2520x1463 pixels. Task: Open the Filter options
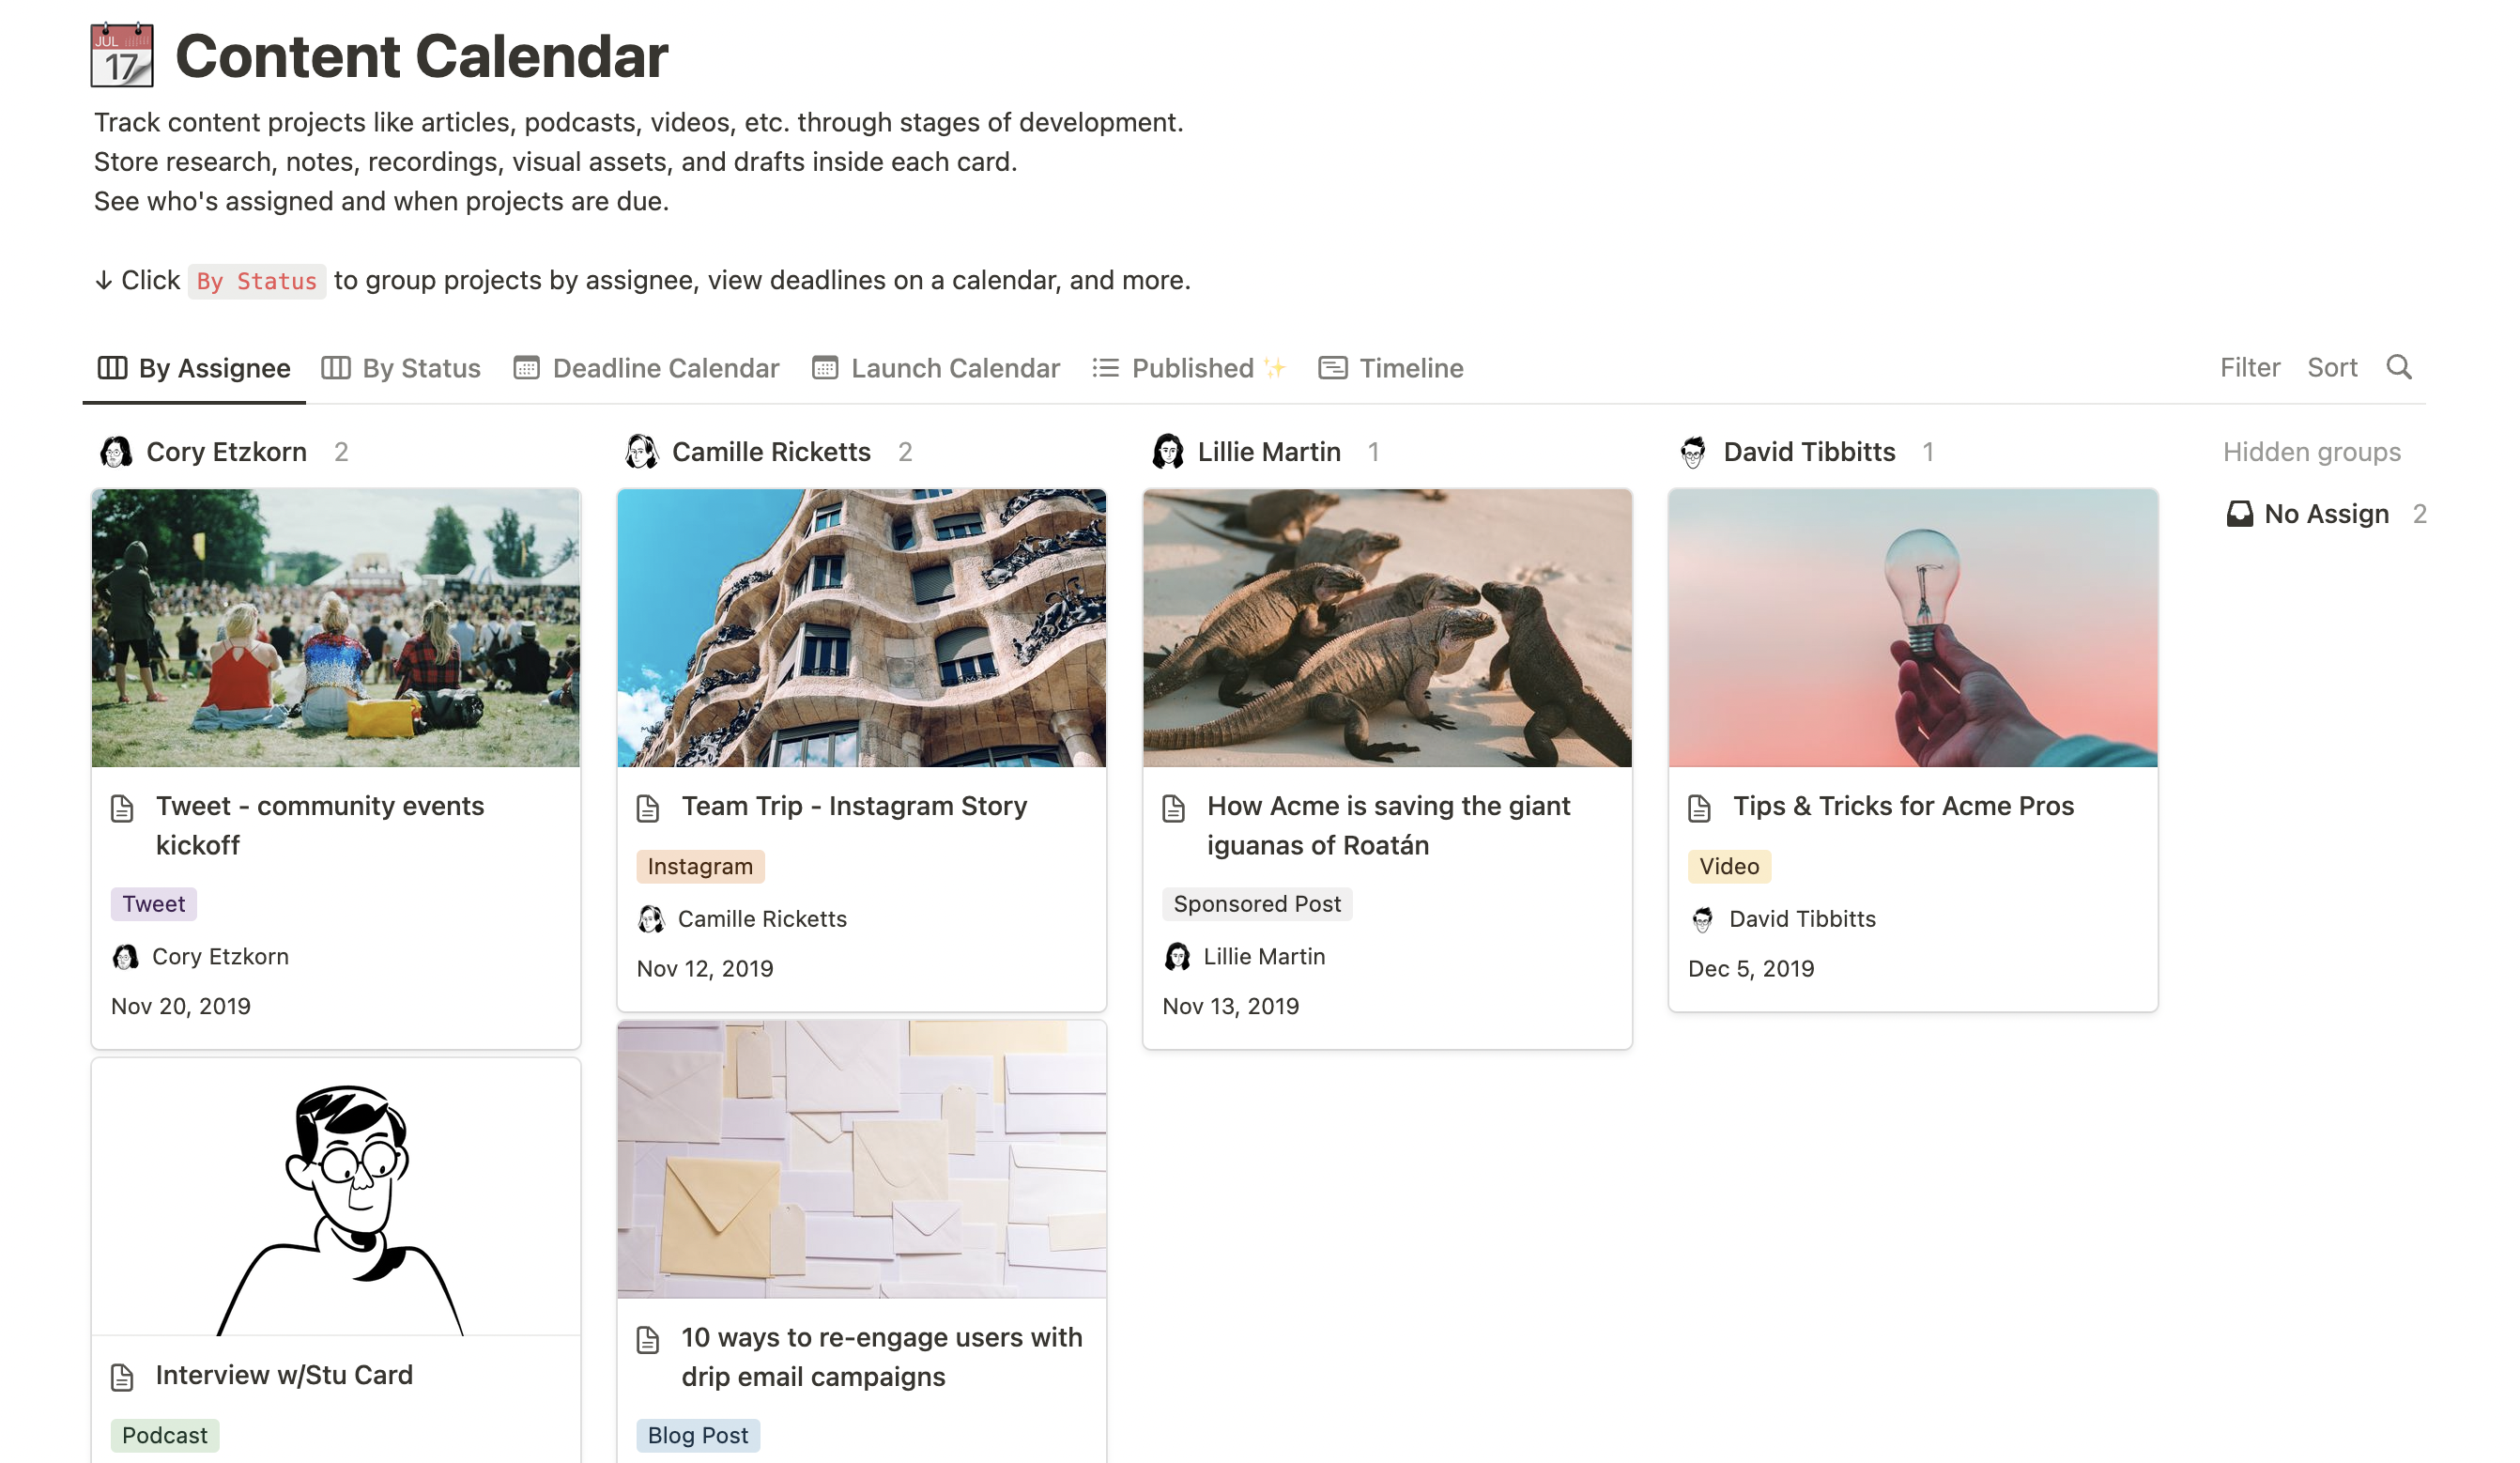tap(2249, 367)
